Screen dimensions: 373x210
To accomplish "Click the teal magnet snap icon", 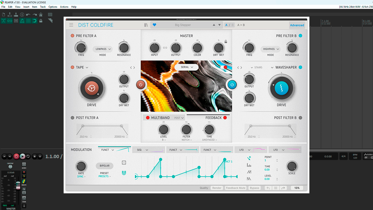I will point(124,173).
